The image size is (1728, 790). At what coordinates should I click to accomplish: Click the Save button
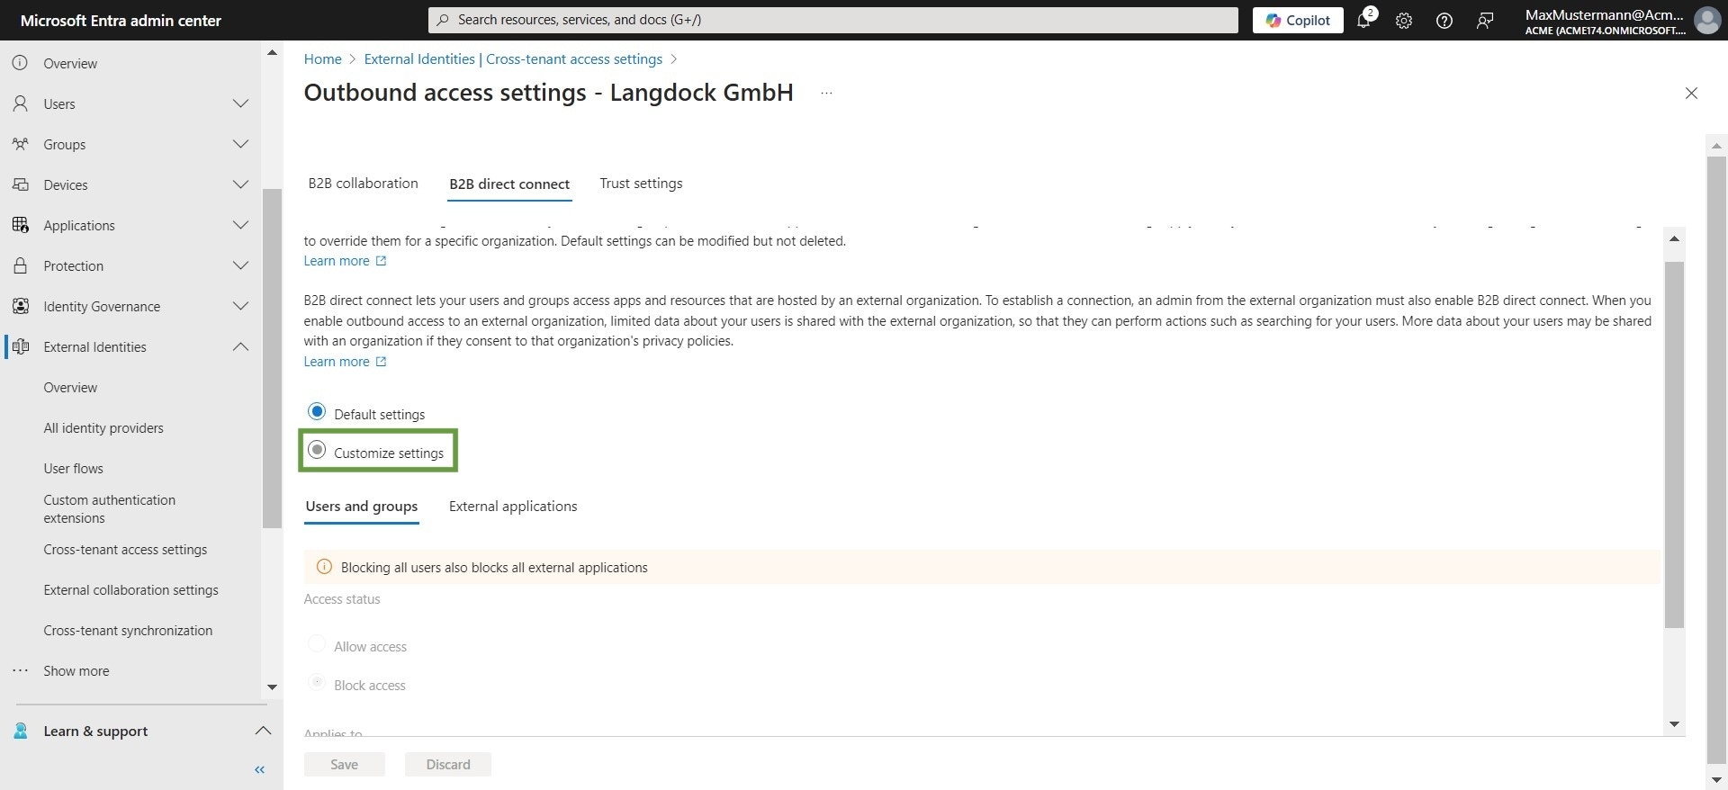click(x=344, y=764)
